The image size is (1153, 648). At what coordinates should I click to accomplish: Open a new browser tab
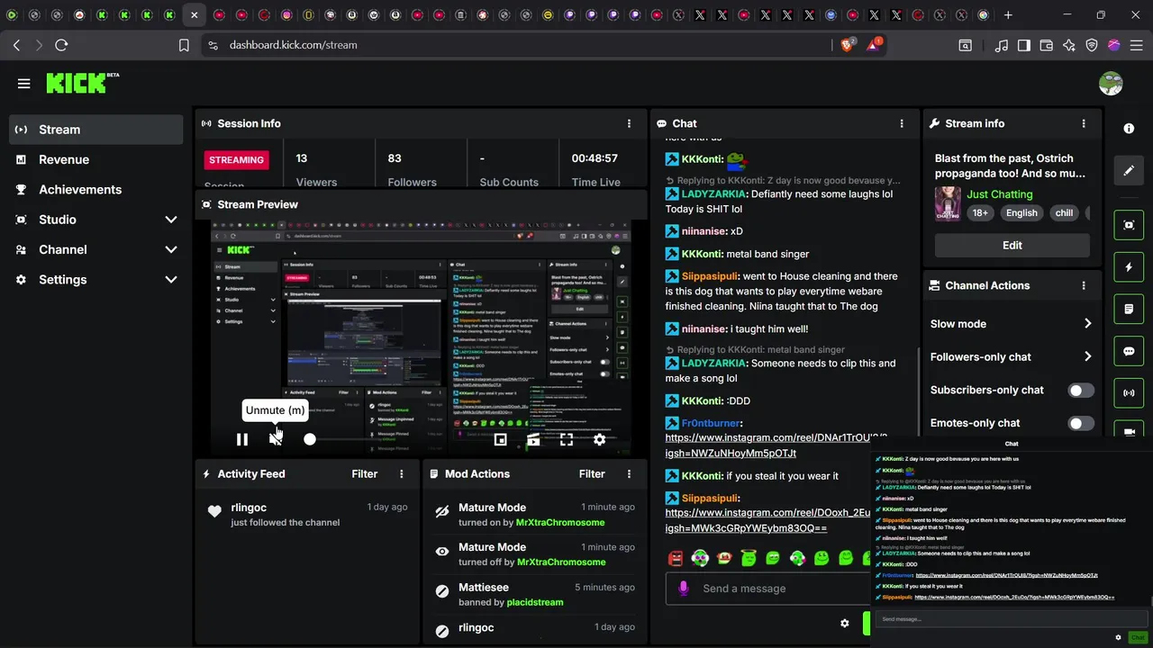[x=1008, y=15]
